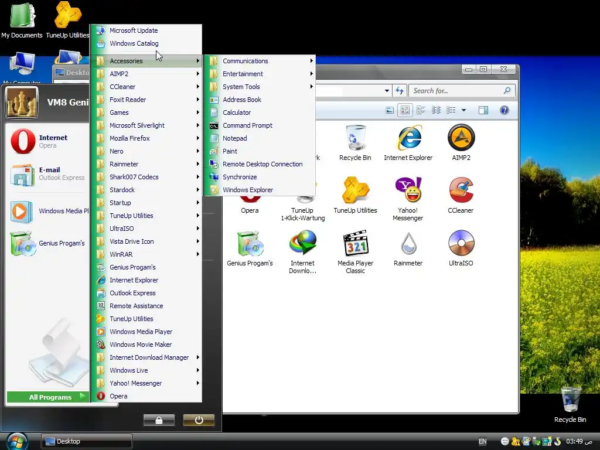Expand the Communications submenu

point(261,61)
